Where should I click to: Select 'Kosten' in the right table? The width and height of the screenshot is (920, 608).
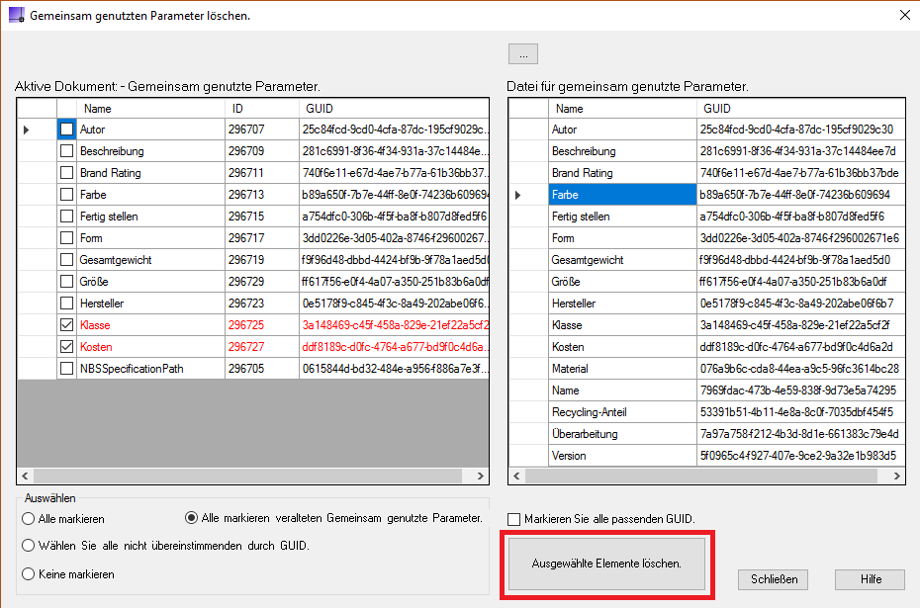tap(622, 346)
